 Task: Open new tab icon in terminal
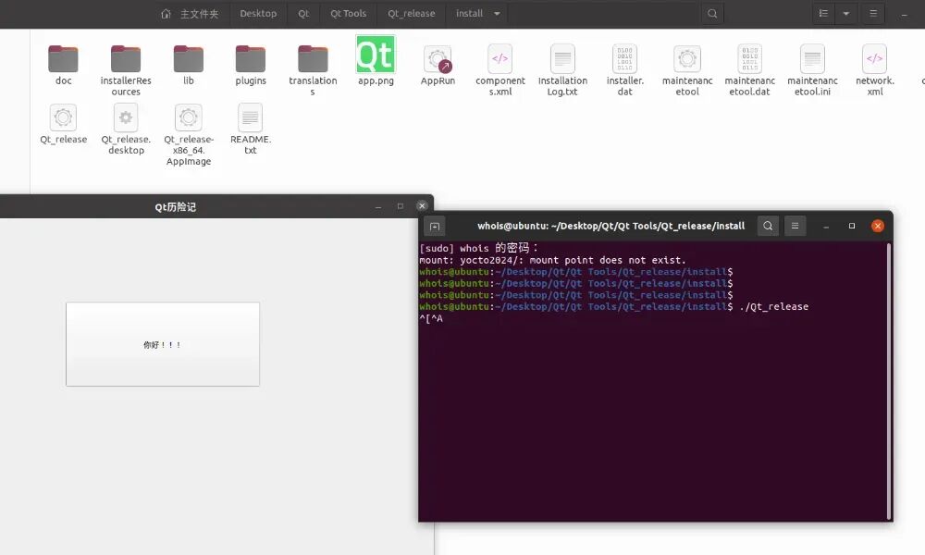(435, 226)
